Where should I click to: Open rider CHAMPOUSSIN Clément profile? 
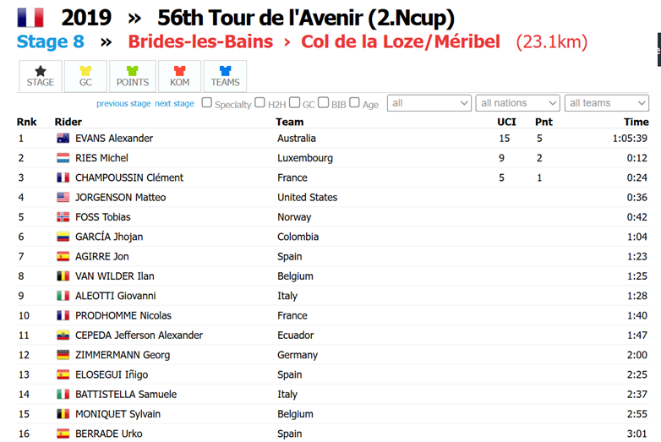(129, 177)
